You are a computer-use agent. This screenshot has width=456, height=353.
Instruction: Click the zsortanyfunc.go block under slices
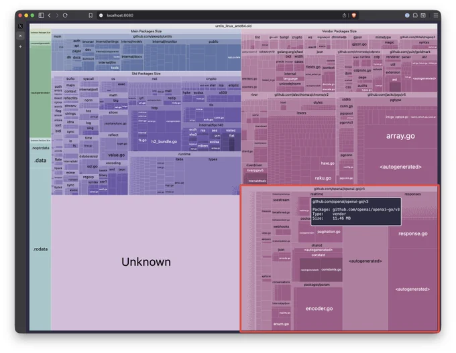115,123
